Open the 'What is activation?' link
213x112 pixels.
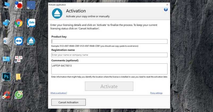59,93
